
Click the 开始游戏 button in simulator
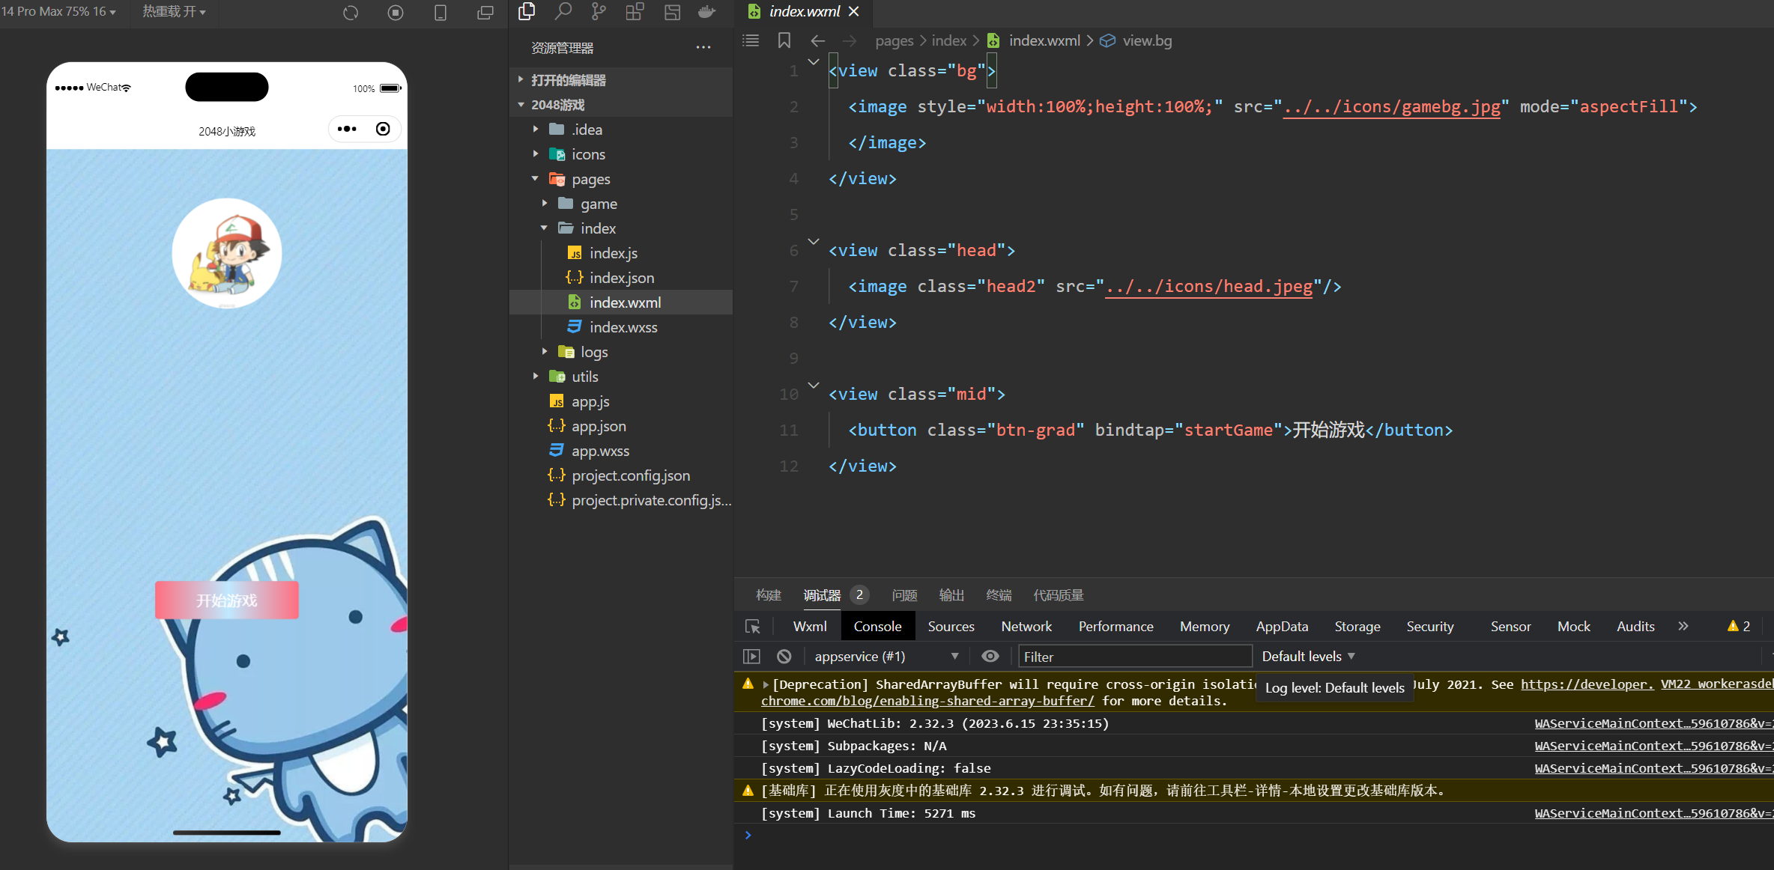coord(227,600)
